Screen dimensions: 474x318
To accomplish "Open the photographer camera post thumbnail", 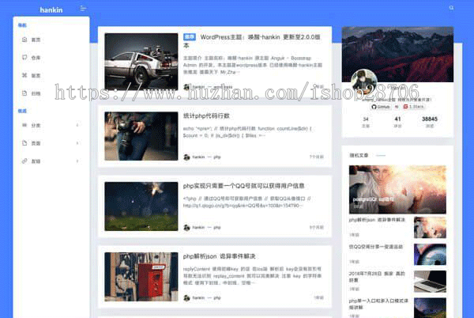I will click(x=141, y=136).
